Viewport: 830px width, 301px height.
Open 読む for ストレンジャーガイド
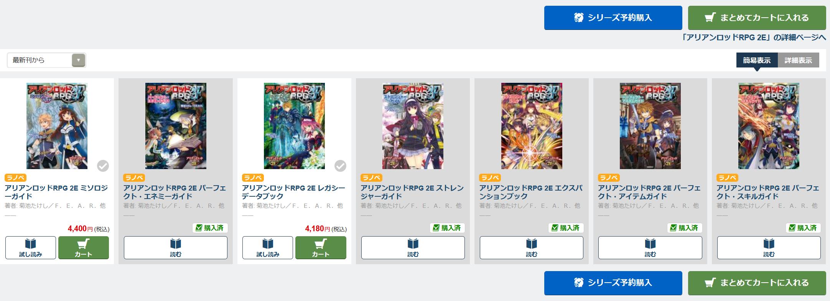pos(413,248)
